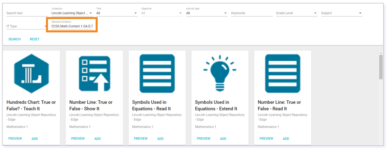Preview Number Line: True or False - Show It

(78, 138)
